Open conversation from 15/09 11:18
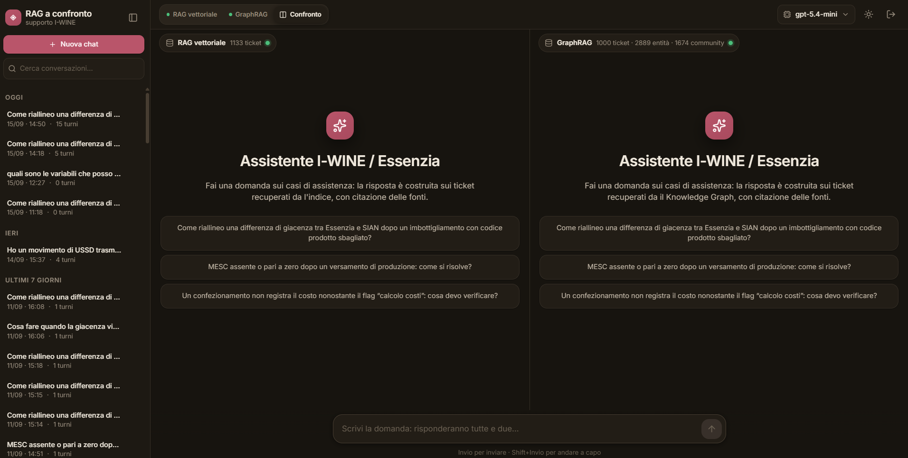908x458 pixels. pyautogui.click(x=72, y=207)
